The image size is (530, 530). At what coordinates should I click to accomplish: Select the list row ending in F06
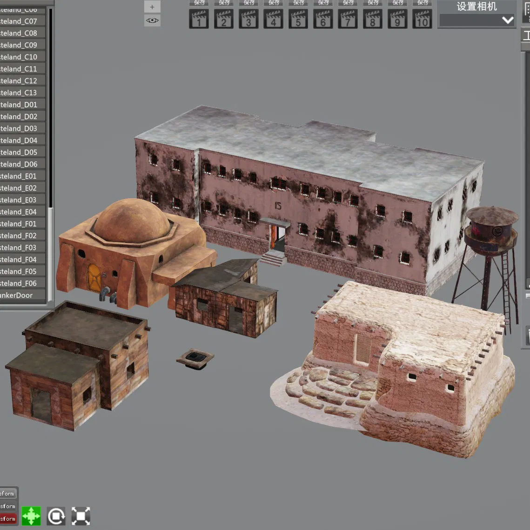click(x=23, y=283)
